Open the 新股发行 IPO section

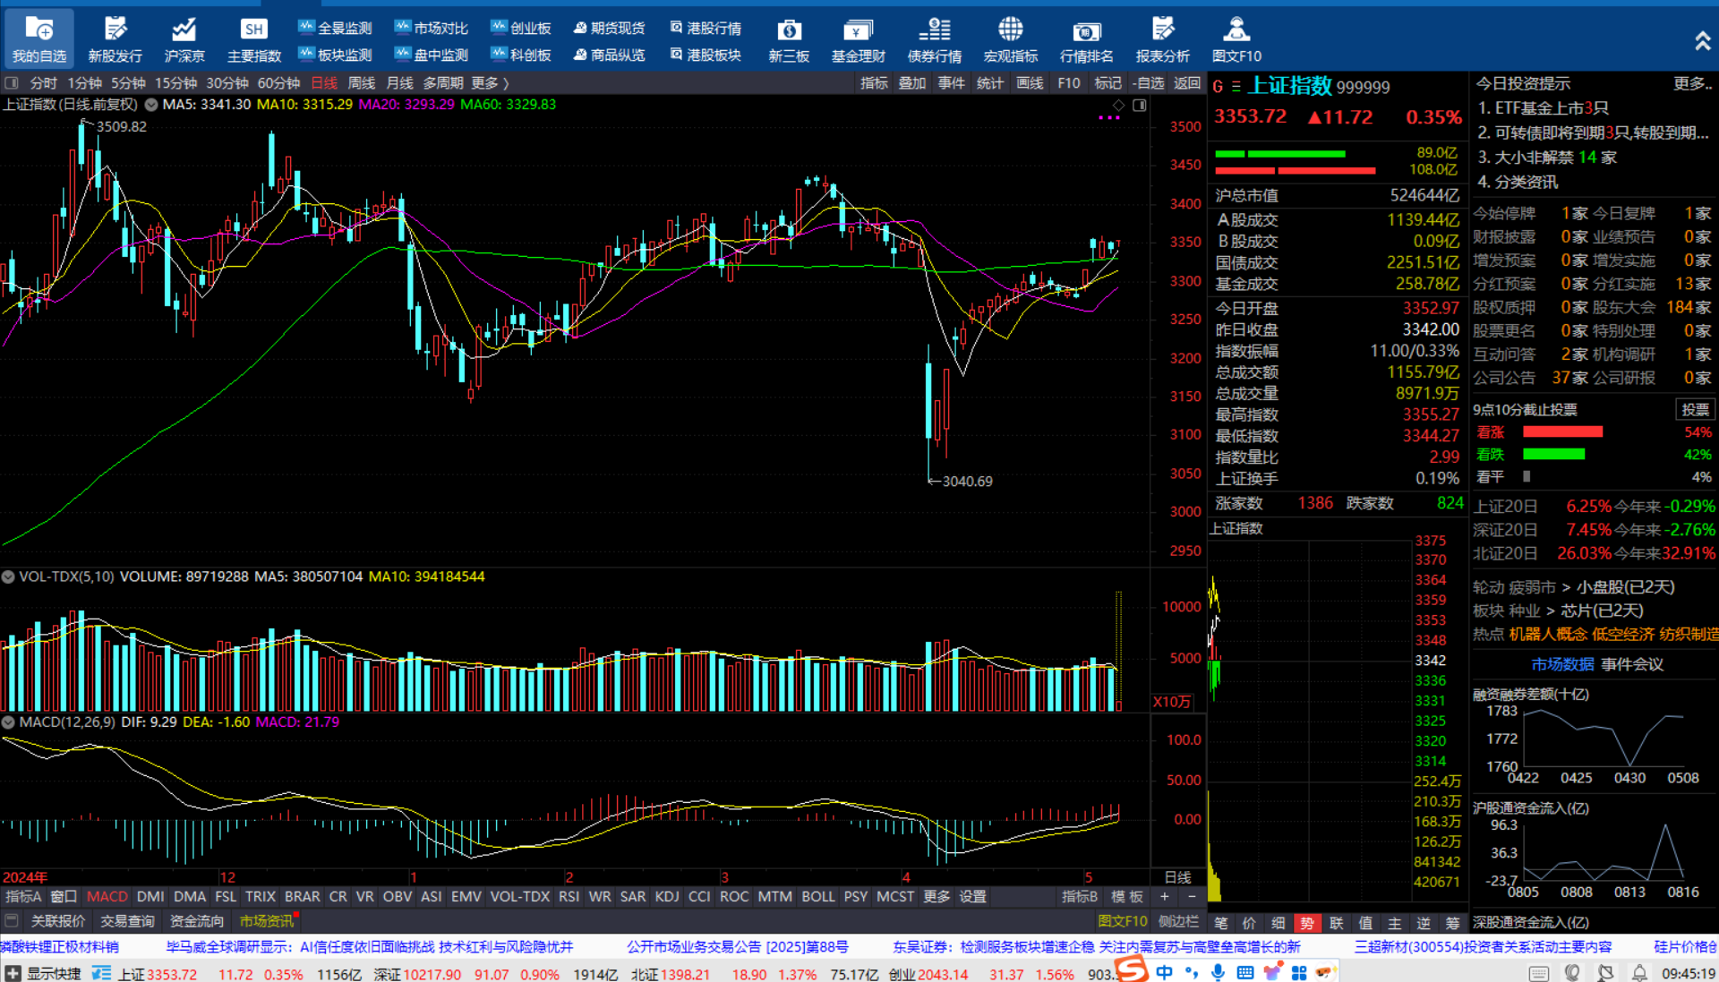[115, 39]
